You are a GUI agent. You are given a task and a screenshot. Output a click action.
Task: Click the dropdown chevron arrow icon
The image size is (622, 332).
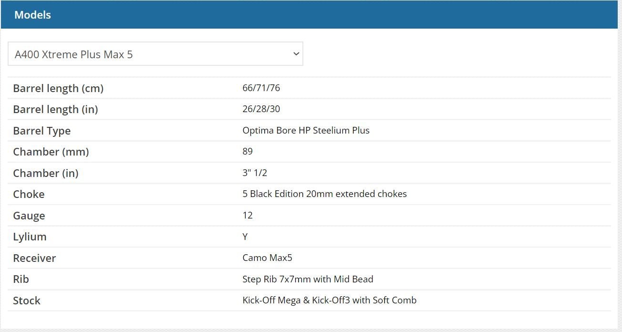(x=296, y=54)
